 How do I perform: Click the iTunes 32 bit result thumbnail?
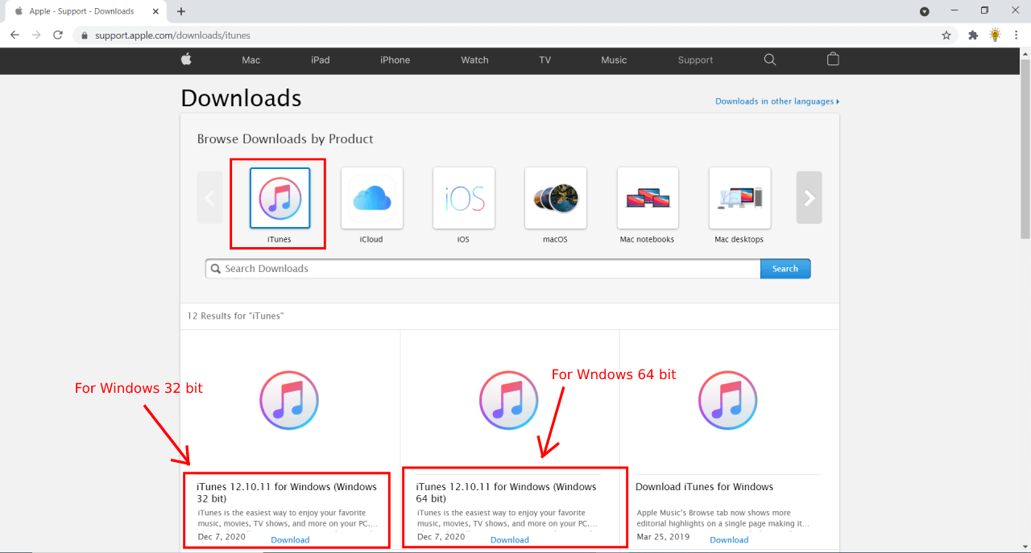pyautogui.click(x=289, y=400)
